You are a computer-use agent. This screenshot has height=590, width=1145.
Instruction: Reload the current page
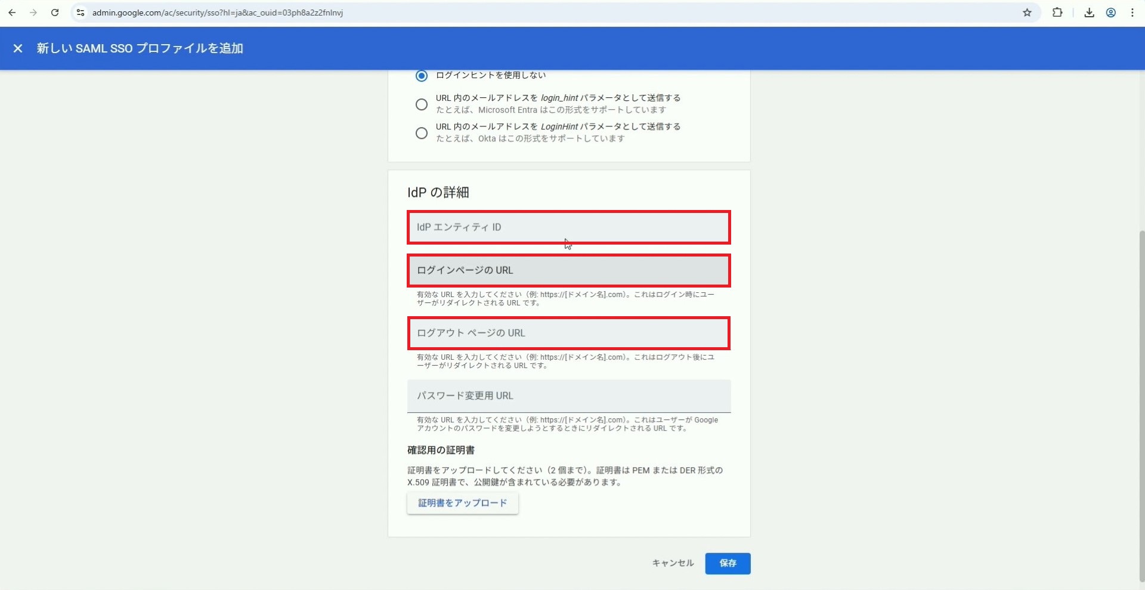(55, 13)
